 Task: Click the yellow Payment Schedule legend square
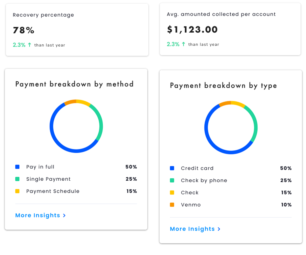click(x=17, y=191)
